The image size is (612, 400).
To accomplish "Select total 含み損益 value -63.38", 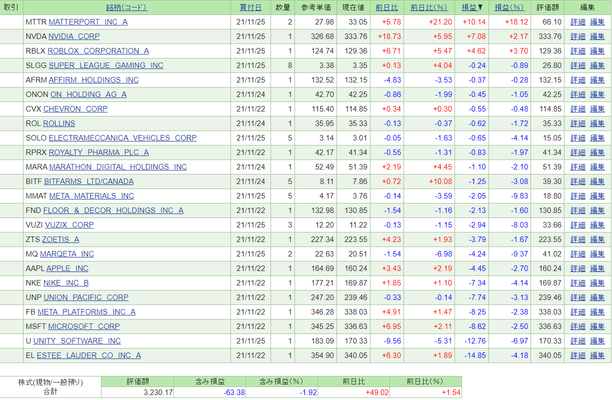I will pyautogui.click(x=234, y=392).
